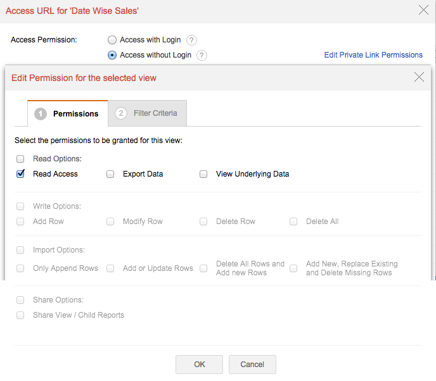Check the Write Options group checkbox
Image resolution: width=436 pixels, height=381 pixels.
point(21,206)
